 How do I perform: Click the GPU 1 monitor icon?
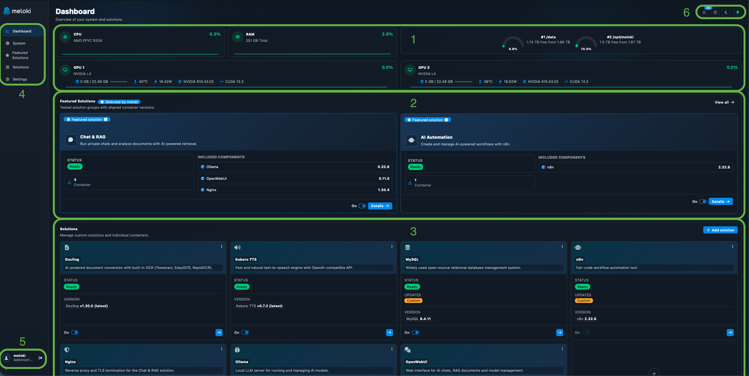tap(65, 70)
